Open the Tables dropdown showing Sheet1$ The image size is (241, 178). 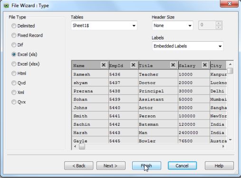coord(104,26)
